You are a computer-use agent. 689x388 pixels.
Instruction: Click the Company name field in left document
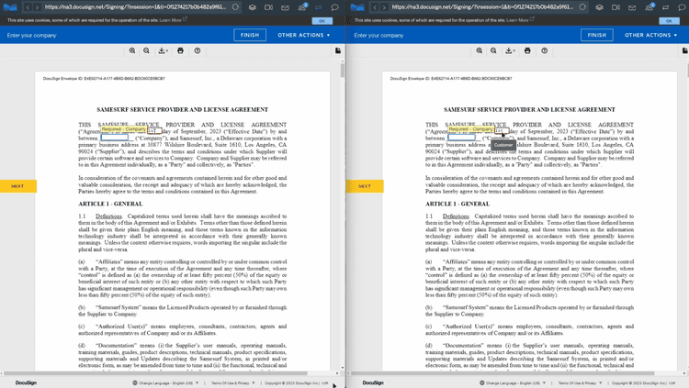click(115, 138)
